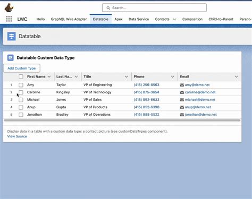Open the Email column dropdown menu
Screen dimensions: 252x199
[236, 76]
